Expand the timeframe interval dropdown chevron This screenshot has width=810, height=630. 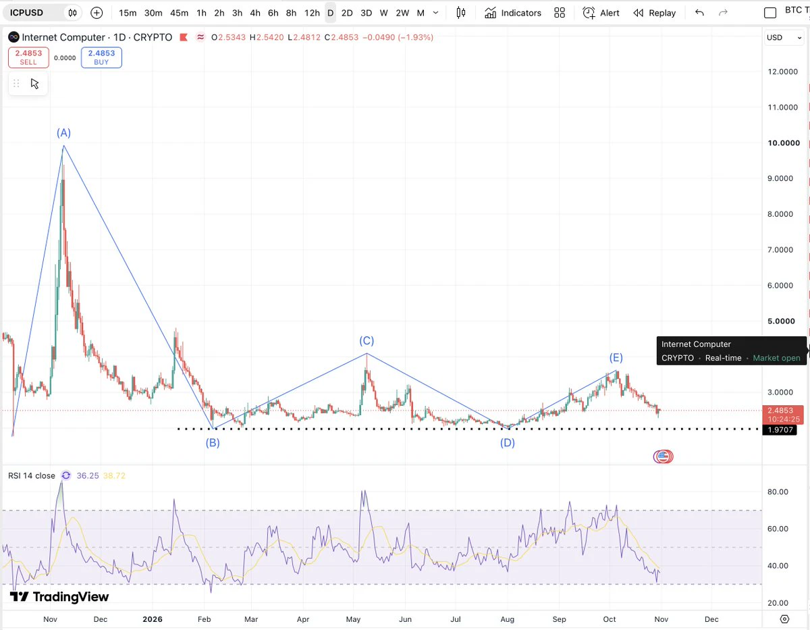point(435,12)
